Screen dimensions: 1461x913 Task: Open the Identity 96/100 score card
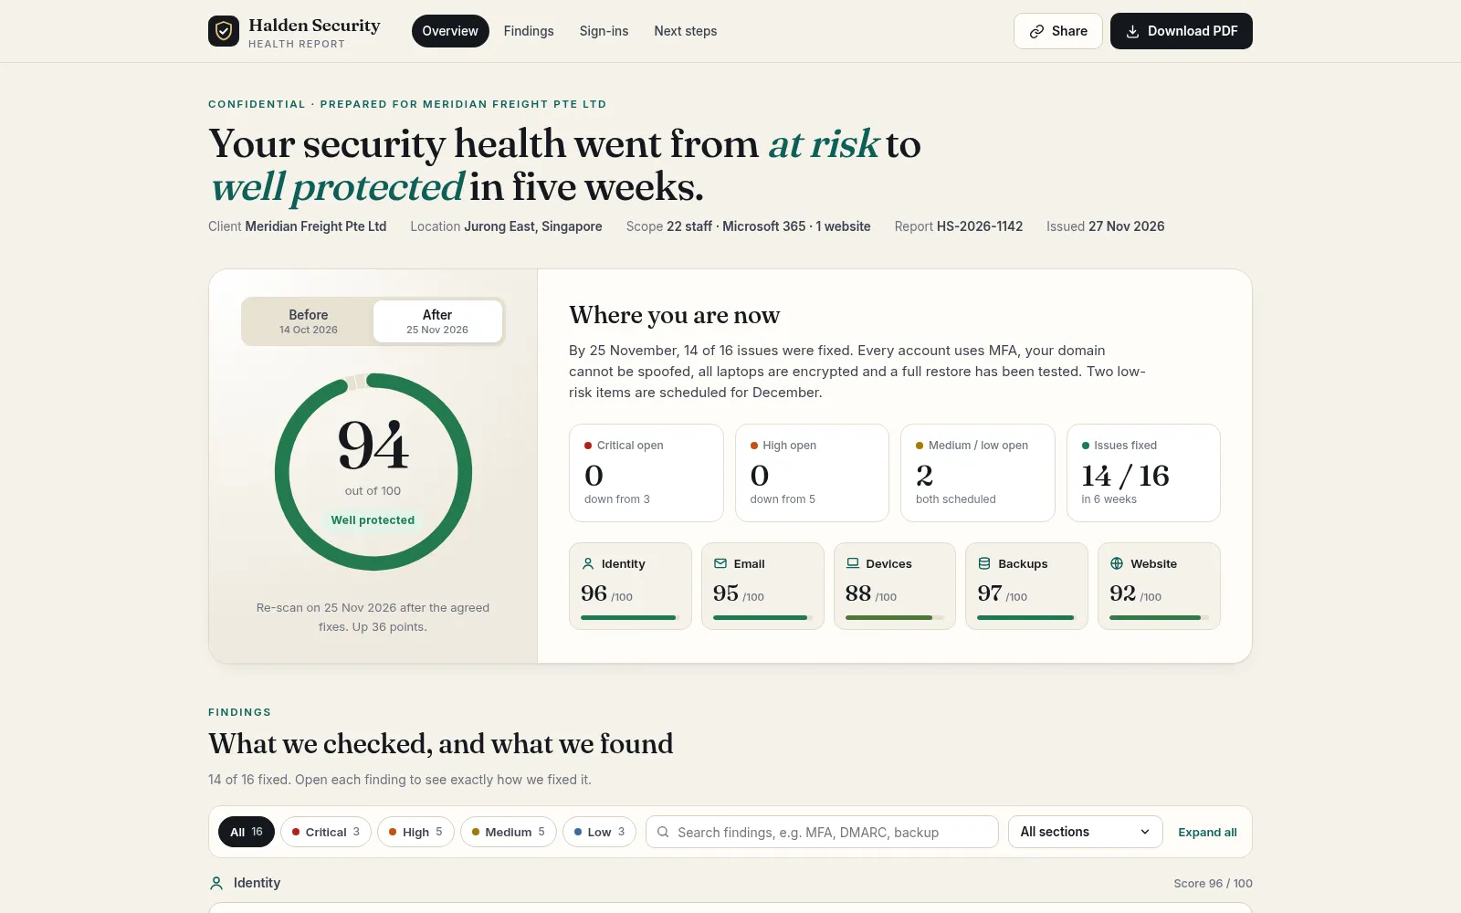(630, 586)
